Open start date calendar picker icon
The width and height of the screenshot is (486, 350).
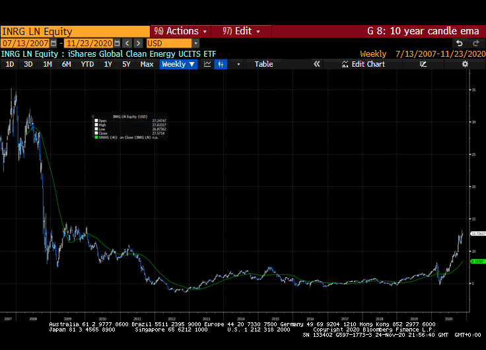click(53, 43)
